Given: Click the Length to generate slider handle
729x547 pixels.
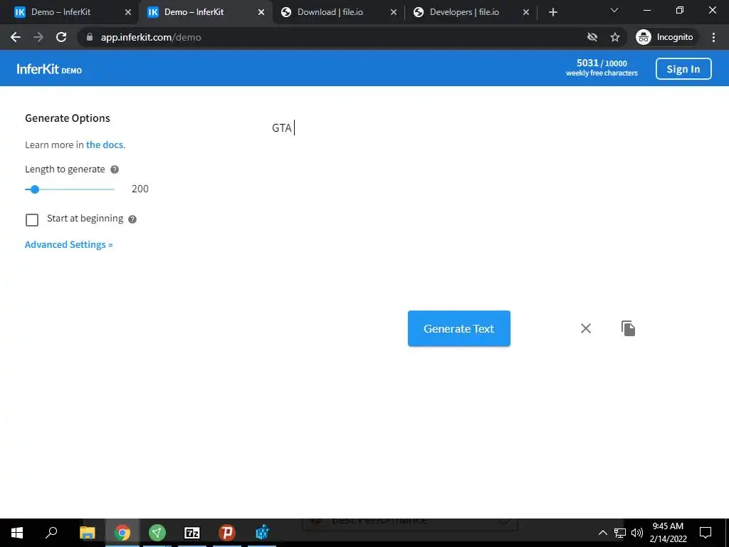Looking at the screenshot, I should click(x=35, y=189).
